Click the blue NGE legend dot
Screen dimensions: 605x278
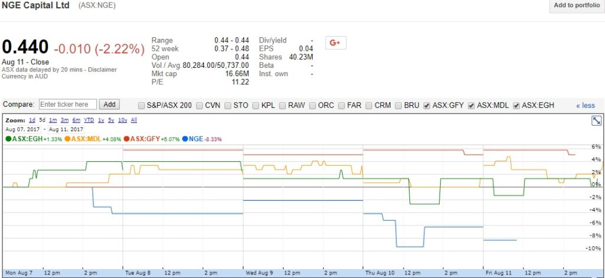185,139
